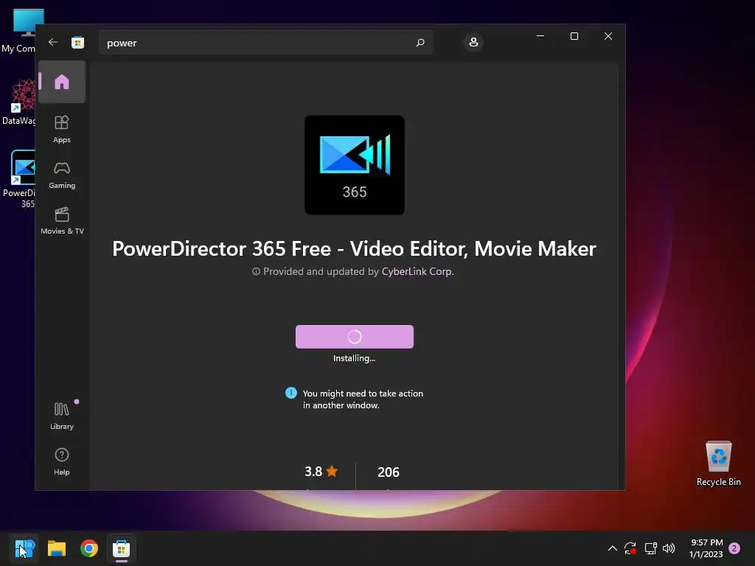Screen dimensions: 755x566
Task: Open the Movies & TV section
Action: coord(62,221)
